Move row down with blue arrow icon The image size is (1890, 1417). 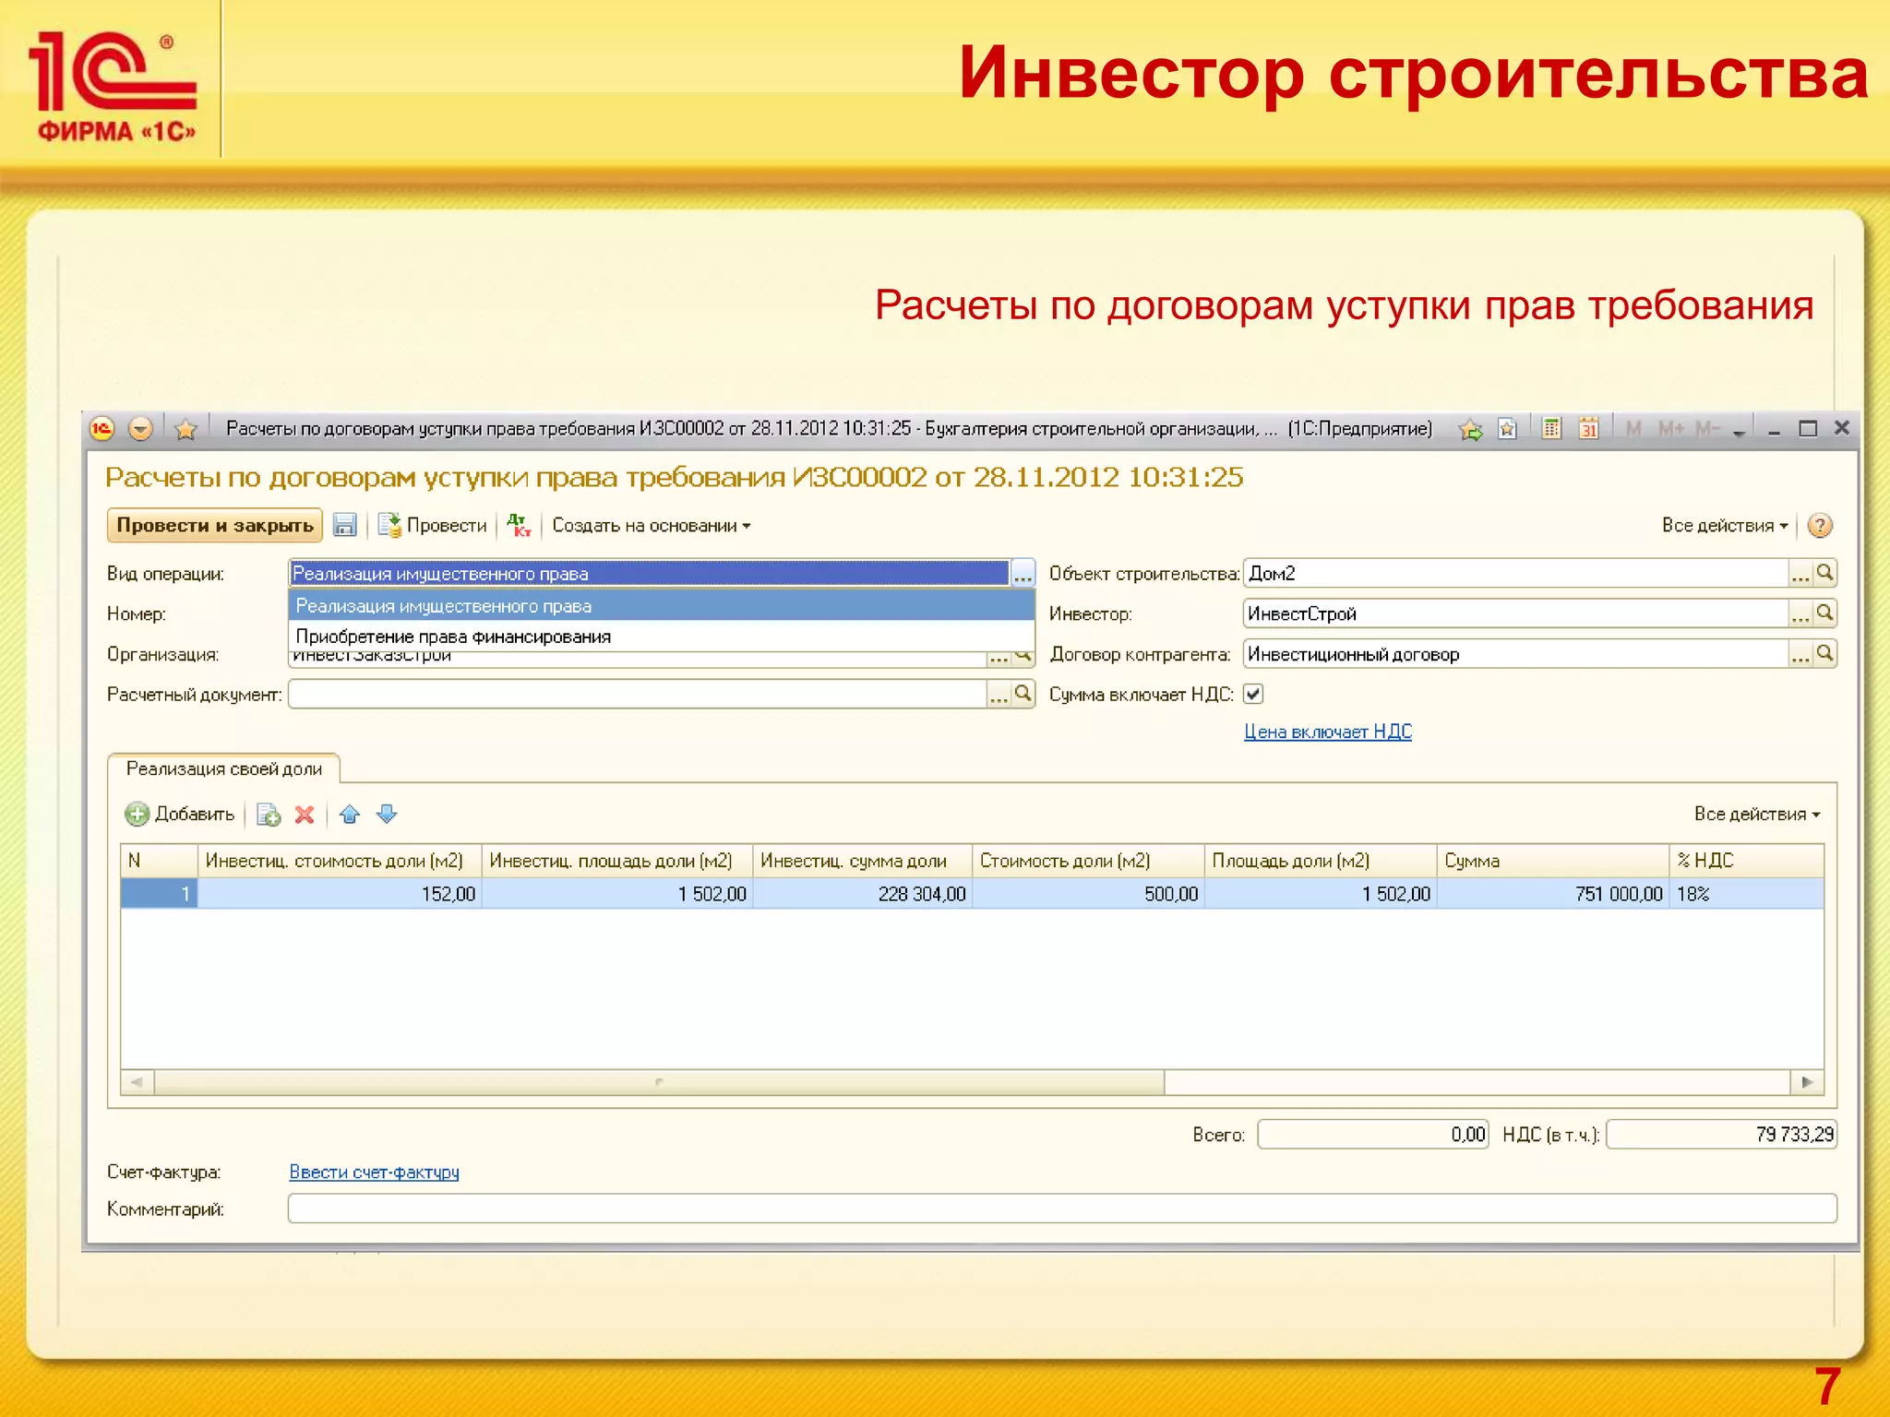tap(387, 814)
